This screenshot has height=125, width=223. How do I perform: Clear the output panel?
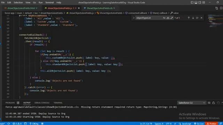(209, 103)
